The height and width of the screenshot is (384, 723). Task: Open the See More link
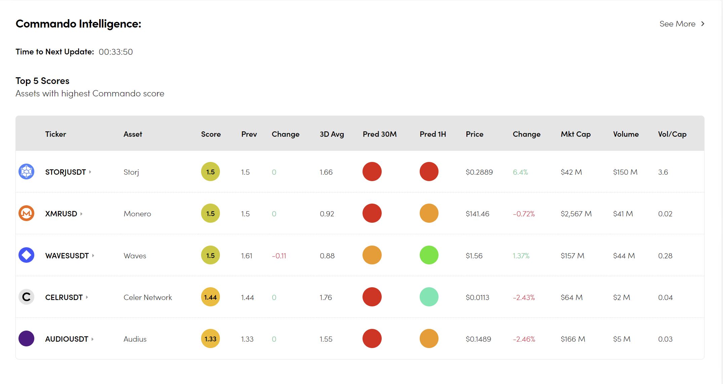pyautogui.click(x=677, y=24)
